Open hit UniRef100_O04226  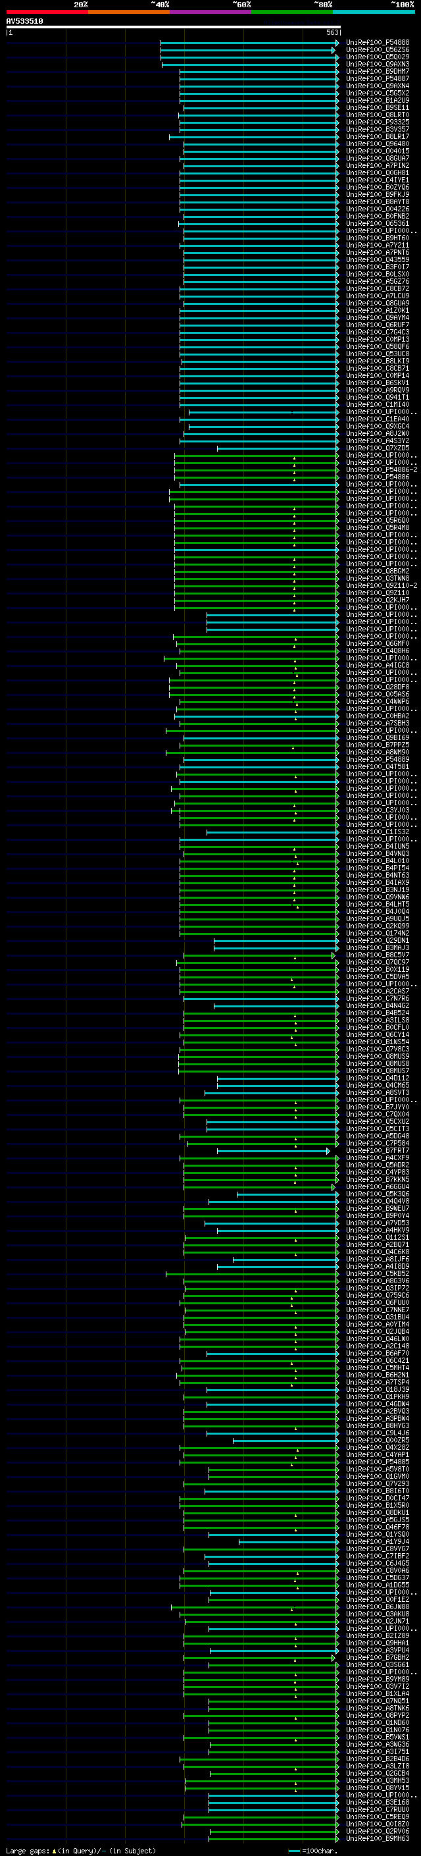pyautogui.click(x=378, y=209)
